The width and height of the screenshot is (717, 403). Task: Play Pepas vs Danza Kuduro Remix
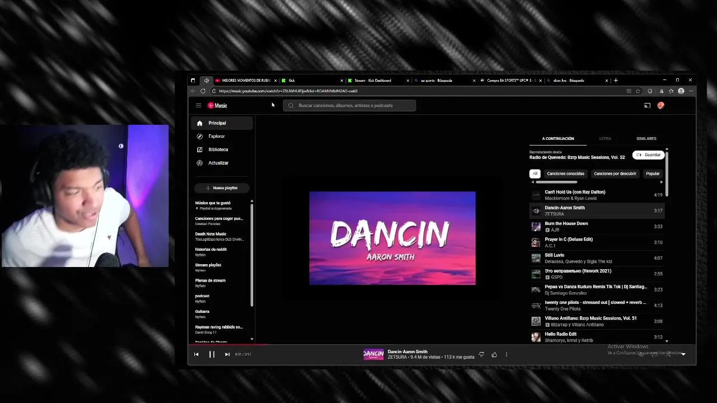[x=597, y=289]
